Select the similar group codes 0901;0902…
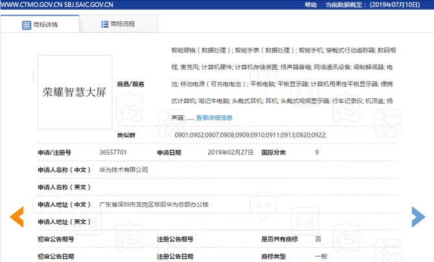Image resolution: width=434 pixels, height=262 pixels. point(251,135)
